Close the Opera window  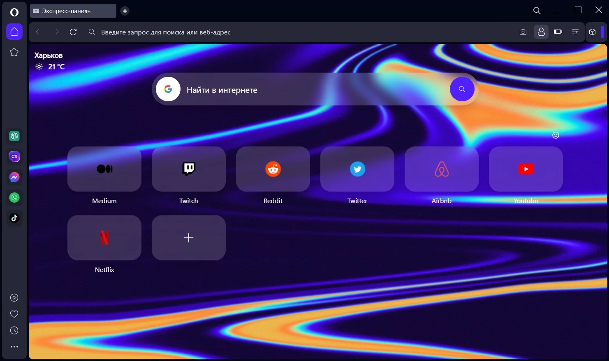pos(599,10)
